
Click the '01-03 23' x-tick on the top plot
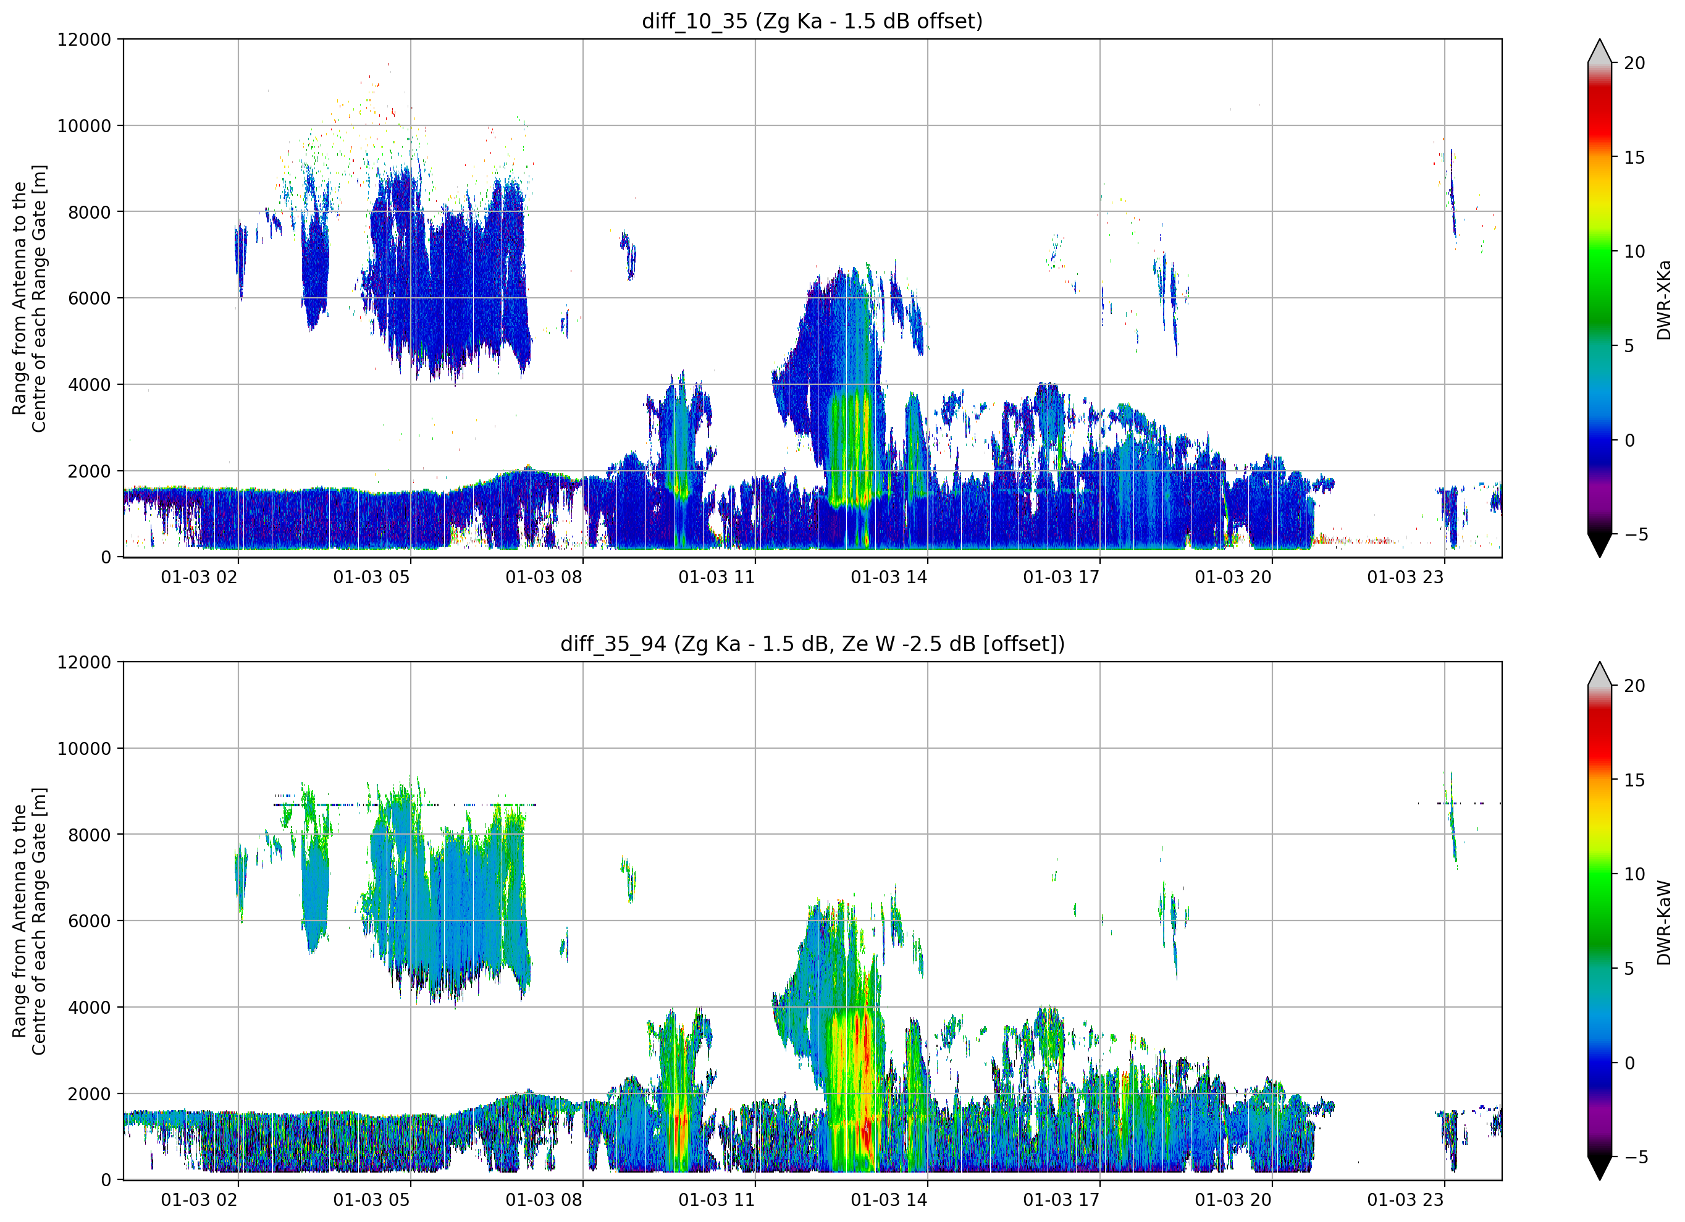[1406, 577]
